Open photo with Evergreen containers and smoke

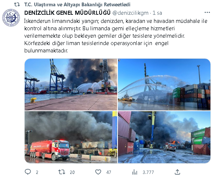tap(164, 137)
